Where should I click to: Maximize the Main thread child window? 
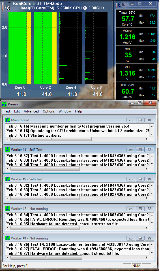click(140, 120)
